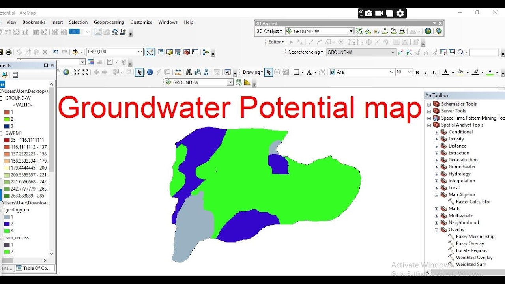Open the 3D Analyst menu dropdown
The width and height of the screenshot is (505, 284).
coord(269,31)
